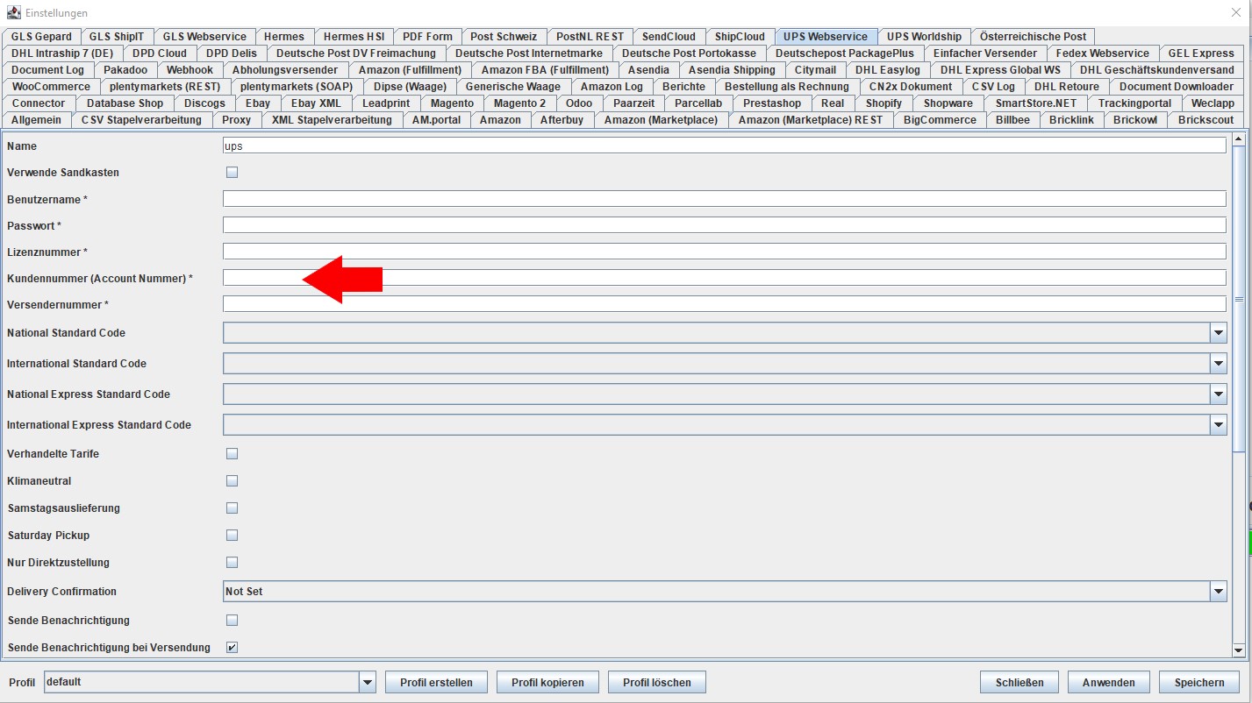Click the Kundennummer (Account Nummer) field

pos(725,278)
